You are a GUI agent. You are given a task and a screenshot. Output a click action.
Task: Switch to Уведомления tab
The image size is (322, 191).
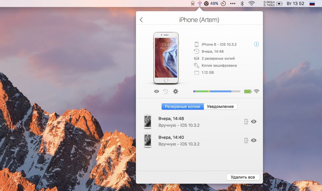pyautogui.click(x=220, y=107)
